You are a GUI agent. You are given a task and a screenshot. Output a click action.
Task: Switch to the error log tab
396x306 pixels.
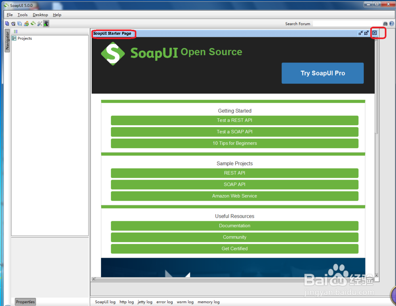tap(164, 302)
